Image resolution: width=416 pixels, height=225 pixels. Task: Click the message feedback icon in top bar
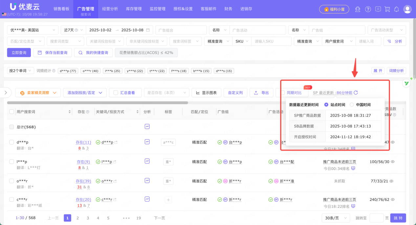pos(378,9)
